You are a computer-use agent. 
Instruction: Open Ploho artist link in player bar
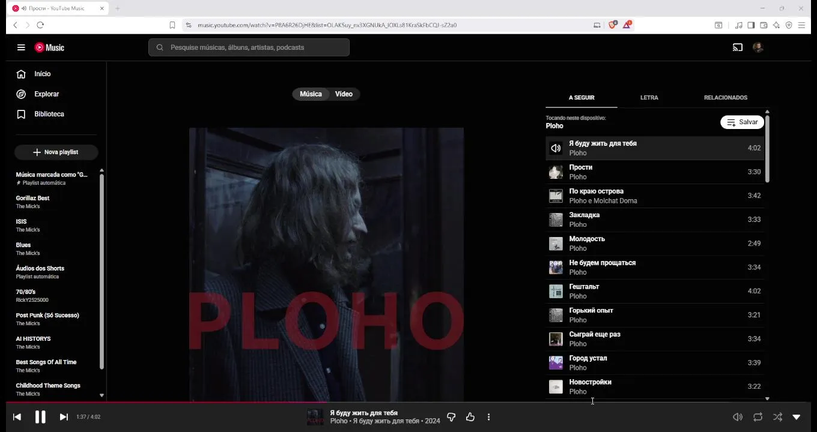point(339,421)
